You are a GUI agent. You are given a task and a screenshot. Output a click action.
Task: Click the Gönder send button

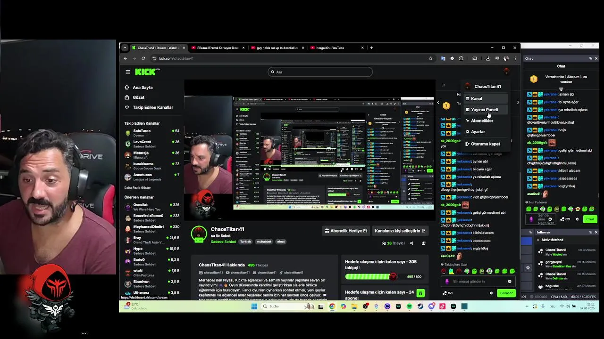[x=506, y=293]
